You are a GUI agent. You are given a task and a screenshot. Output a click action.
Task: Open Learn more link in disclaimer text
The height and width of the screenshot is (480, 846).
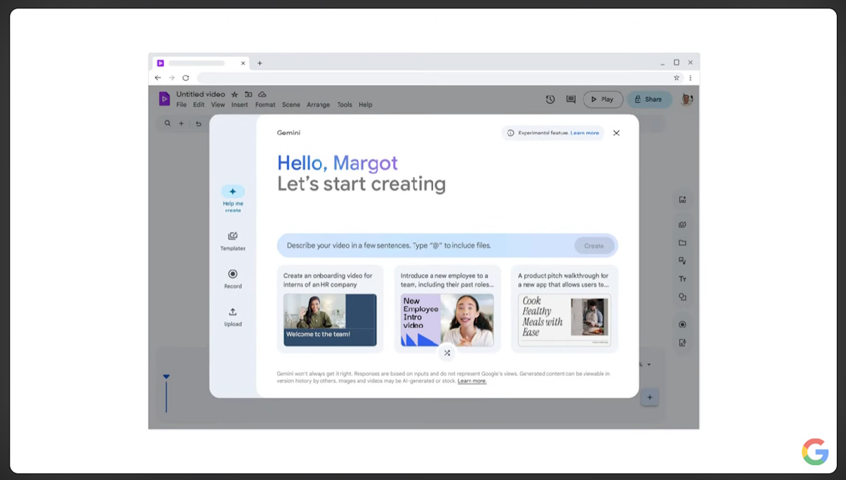tap(472, 381)
